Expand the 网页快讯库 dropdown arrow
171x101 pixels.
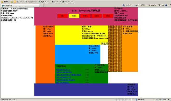tap(37, 2)
